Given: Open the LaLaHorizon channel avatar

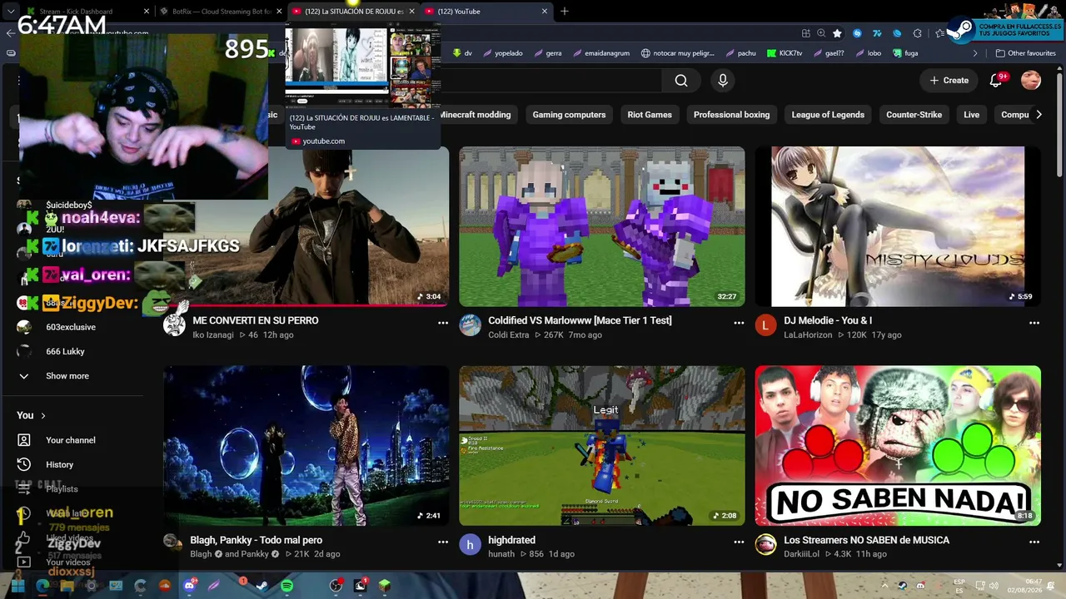Looking at the screenshot, I should [x=765, y=325].
